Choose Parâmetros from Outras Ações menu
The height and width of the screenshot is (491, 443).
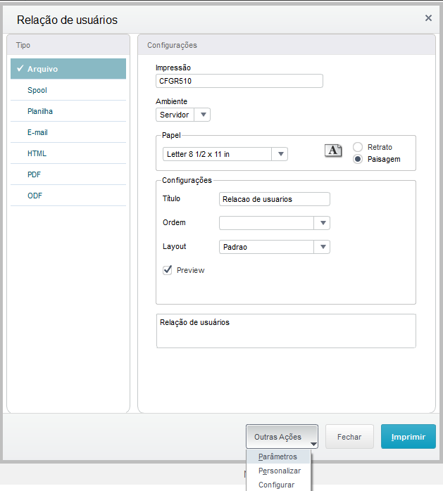pos(278,457)
